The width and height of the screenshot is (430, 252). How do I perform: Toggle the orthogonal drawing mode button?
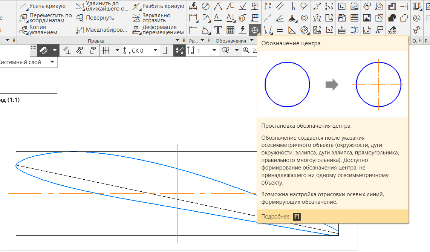tap(165, 50)
